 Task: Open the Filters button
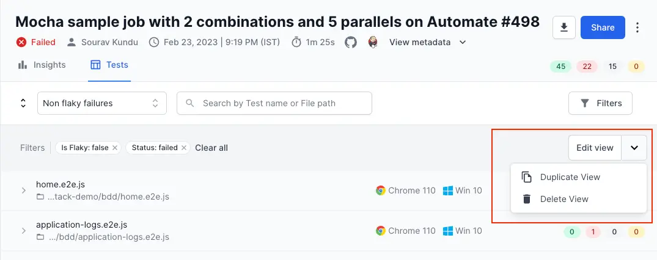pos(600,103)
